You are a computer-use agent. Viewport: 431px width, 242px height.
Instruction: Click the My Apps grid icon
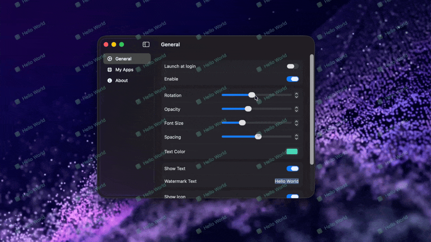tap(110, 70)
